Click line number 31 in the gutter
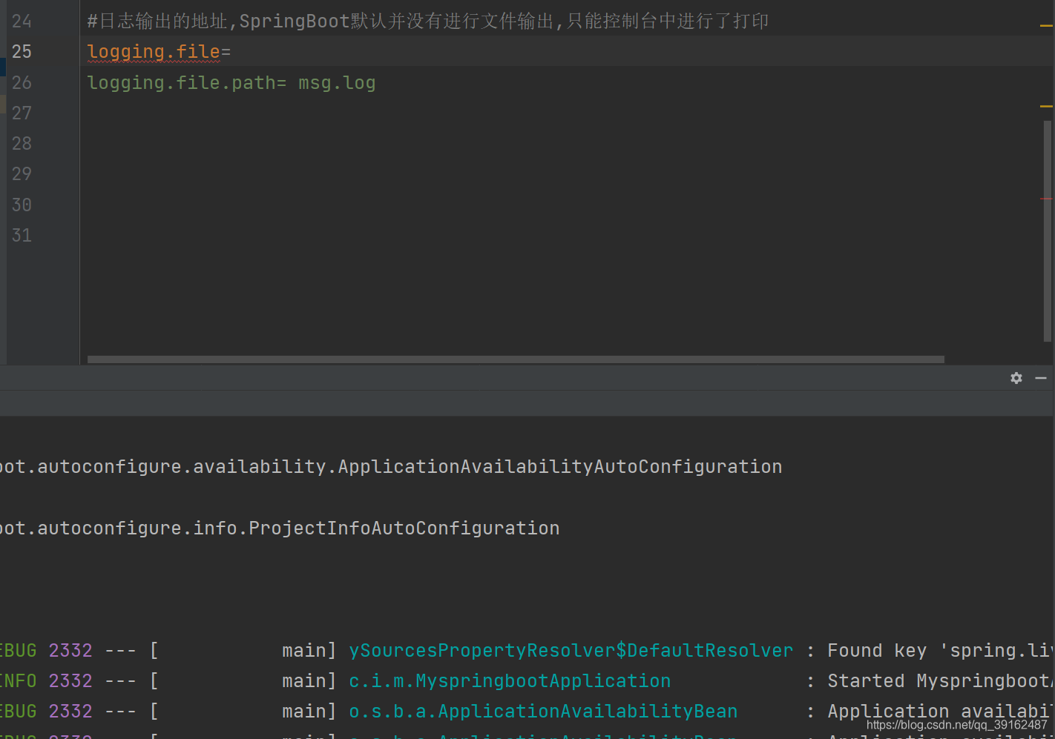Viewport: 1055px width, 739px height. pos(22,235)
